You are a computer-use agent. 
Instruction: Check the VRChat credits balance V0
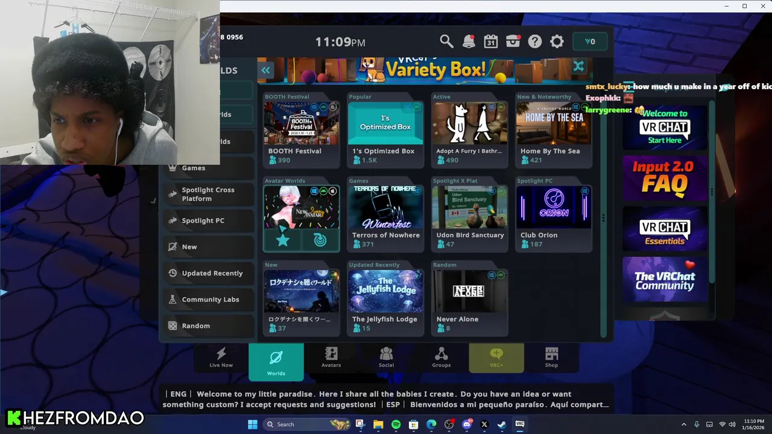(590, 41)
